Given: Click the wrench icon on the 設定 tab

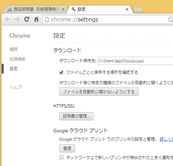Looking at the screenshot, I should [x=73, y=9].
